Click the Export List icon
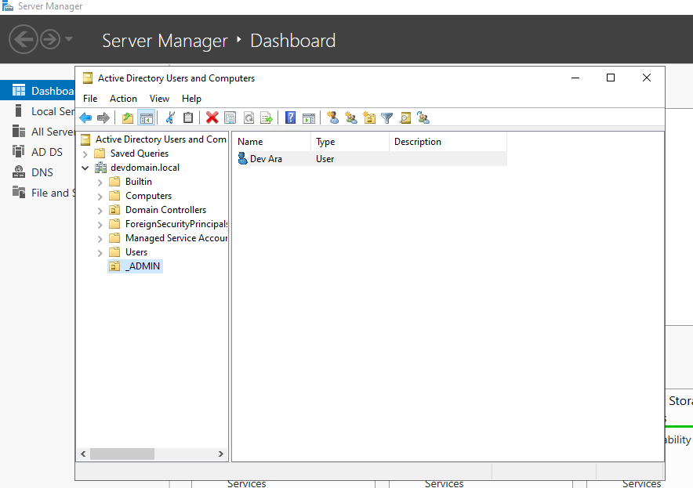The image size is (693, 488). pyautogui.click(x=267, y=118)
